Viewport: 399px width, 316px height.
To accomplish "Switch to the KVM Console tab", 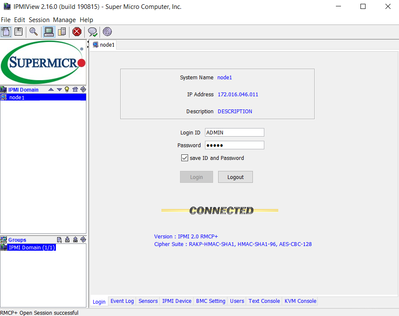I will [x=300, y=301].
